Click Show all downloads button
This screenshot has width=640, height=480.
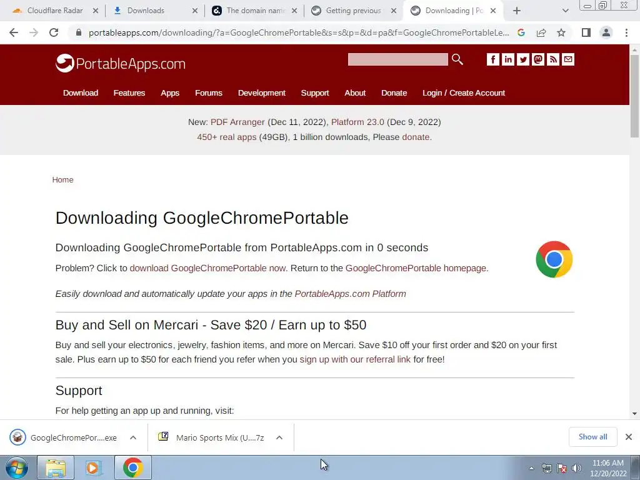coord(592,437)
